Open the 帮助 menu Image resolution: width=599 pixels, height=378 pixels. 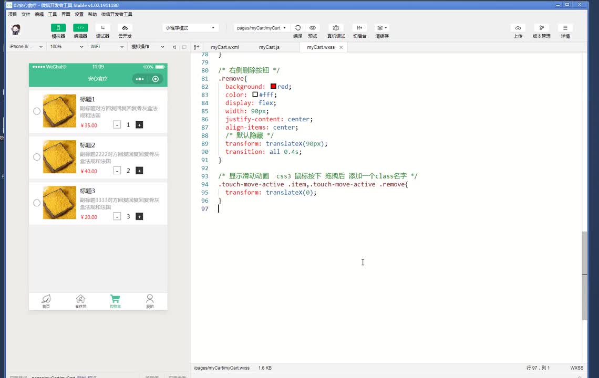pyautogui.click(x=92, y=14)
